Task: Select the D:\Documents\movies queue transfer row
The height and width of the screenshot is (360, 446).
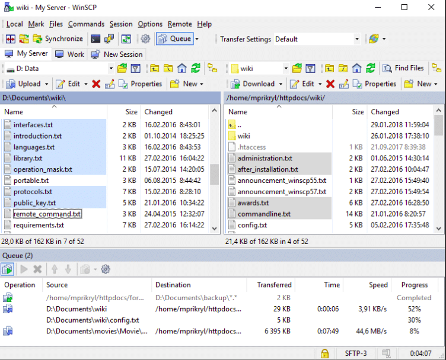Action: click(218, 332)
